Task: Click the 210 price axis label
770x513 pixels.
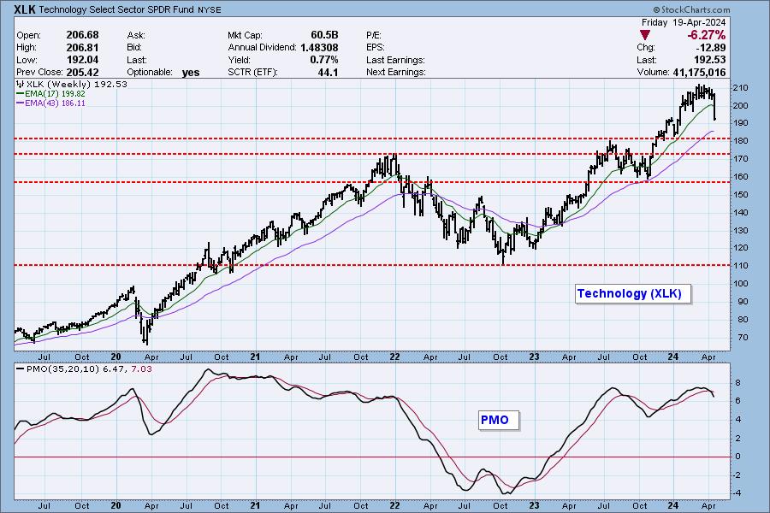Action: click(x=741, y=87)
